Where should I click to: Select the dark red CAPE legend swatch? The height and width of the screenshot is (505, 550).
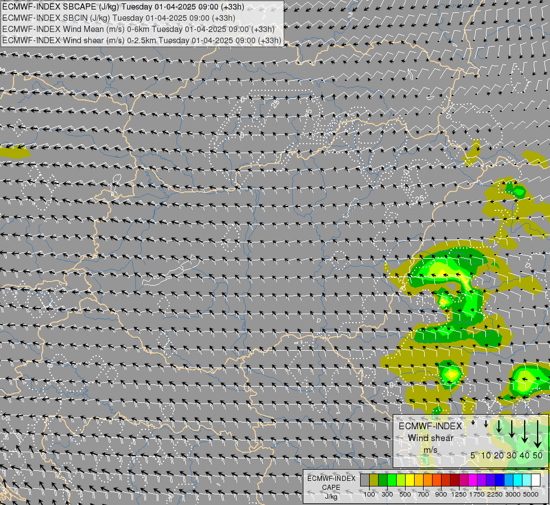pos(455,480)
